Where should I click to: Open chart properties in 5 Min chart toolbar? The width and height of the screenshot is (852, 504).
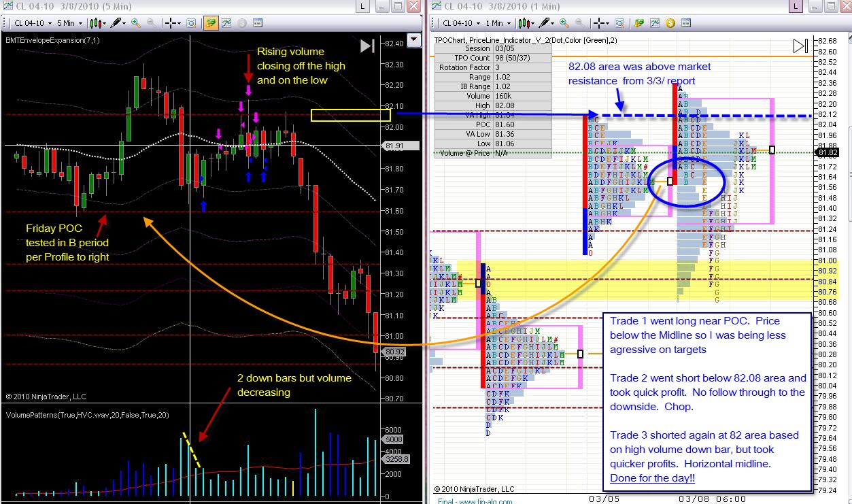pyautogui.click(x=257, y=23)
